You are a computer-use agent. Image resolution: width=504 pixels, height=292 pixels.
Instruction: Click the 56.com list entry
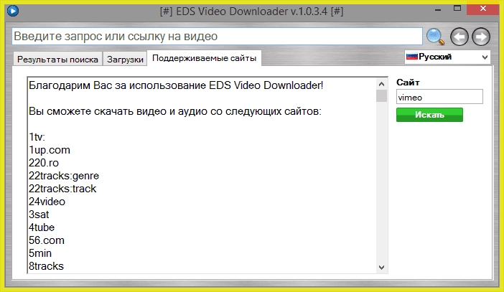coord(47,240)
